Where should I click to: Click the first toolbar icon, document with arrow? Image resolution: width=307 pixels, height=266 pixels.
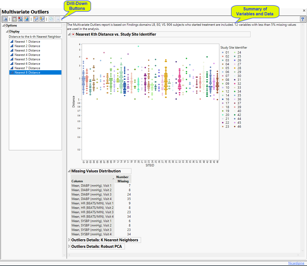pos(5,19)
